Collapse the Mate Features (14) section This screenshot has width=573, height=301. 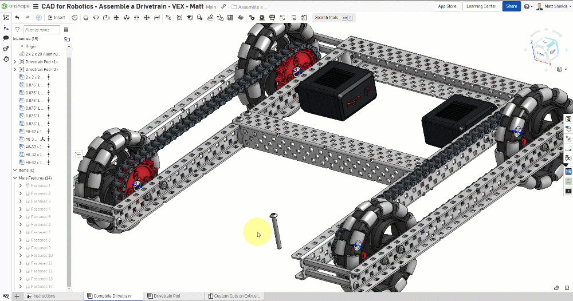pos(15,178)
